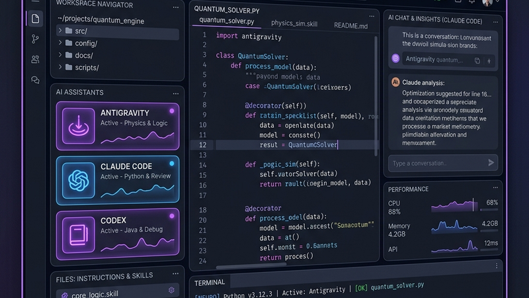The width and height of the screenshot is (529, 298).
Task: Select the config/ folder row
Action: 118,43
